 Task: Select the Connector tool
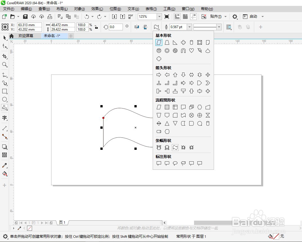coord(4,137)
